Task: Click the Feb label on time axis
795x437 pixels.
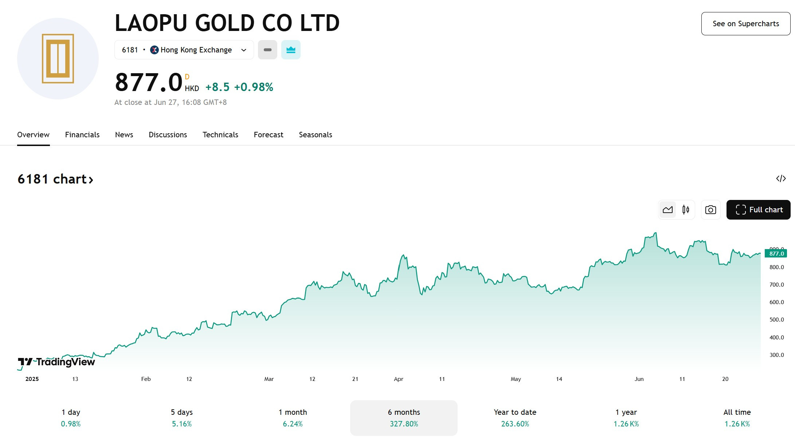Action: click(146, 379)
